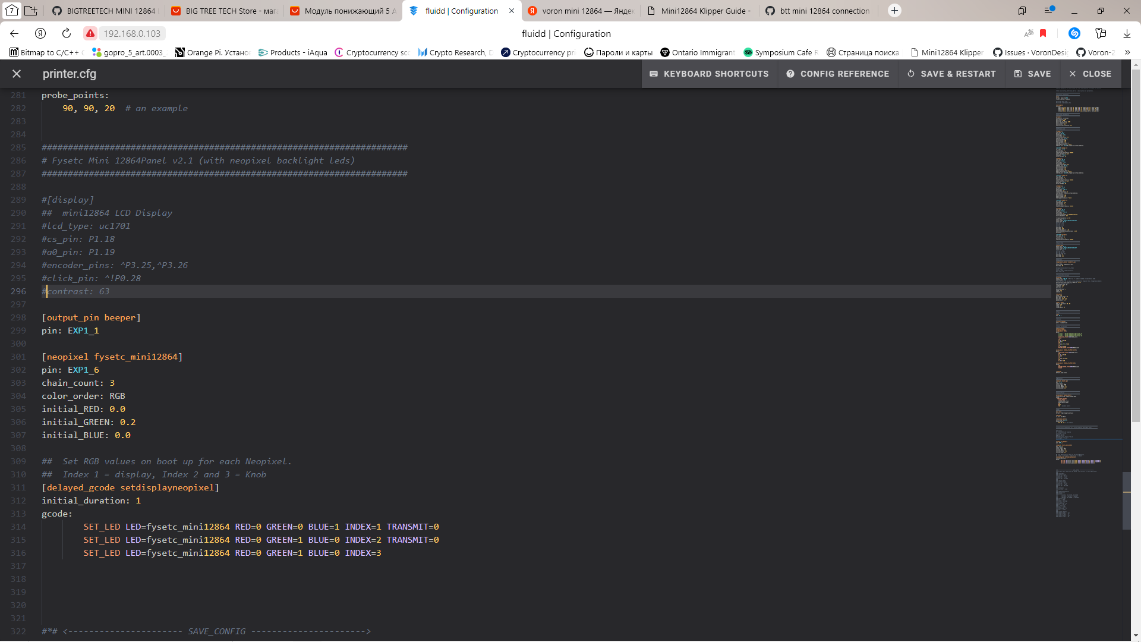Click the Save & Restart button
This screenshot has width=1141, height=642.
pyautogui.click(x=951, y=74)
